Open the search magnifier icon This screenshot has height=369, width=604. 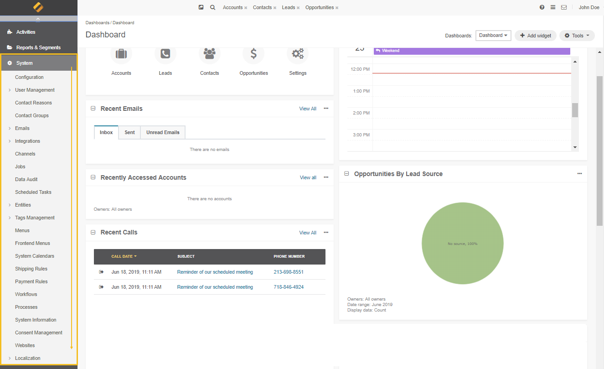pos(213,7)
